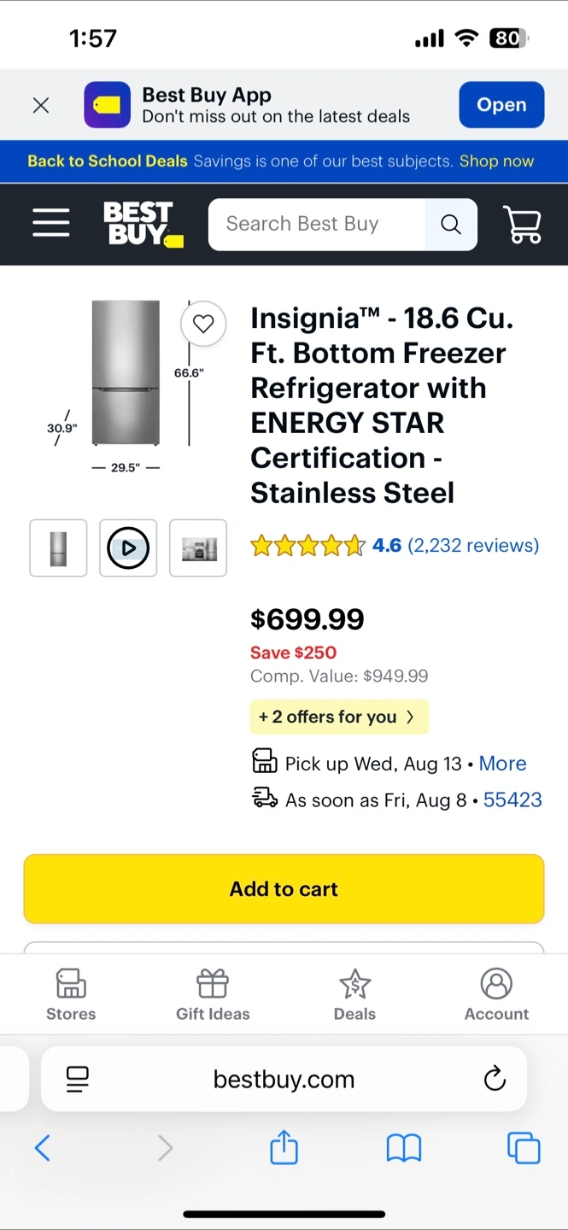Focus the Search Best Buy field

click(x=316, y=224)
